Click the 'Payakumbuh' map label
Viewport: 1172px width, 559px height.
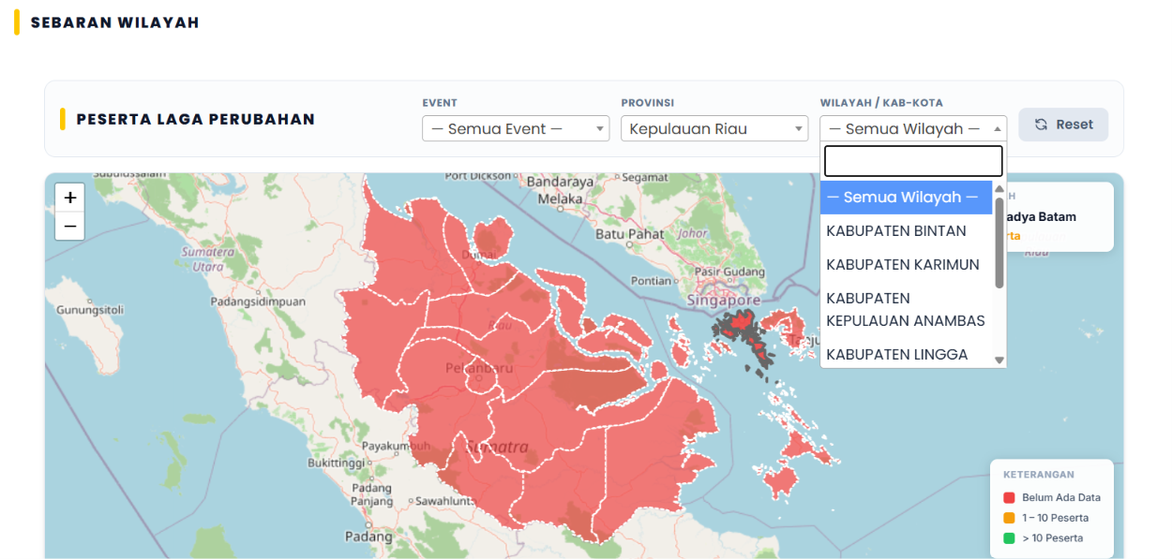click(396, 446)
